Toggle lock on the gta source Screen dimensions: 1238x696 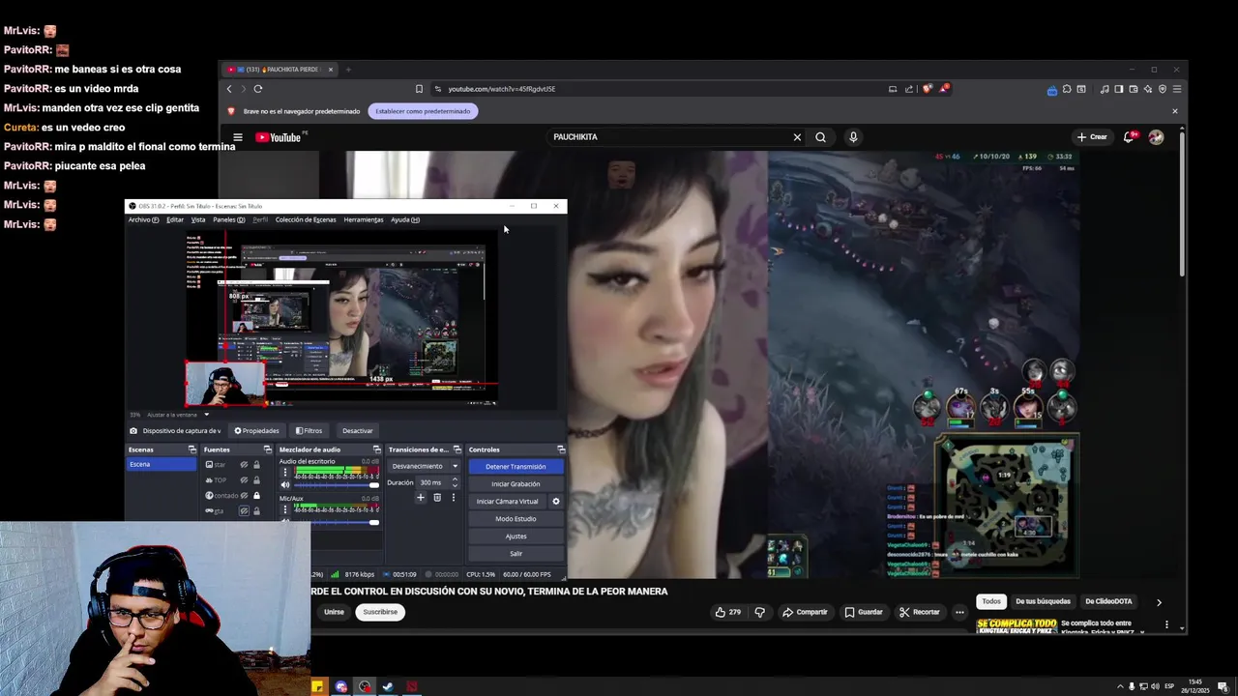click(x=256, y=511)
